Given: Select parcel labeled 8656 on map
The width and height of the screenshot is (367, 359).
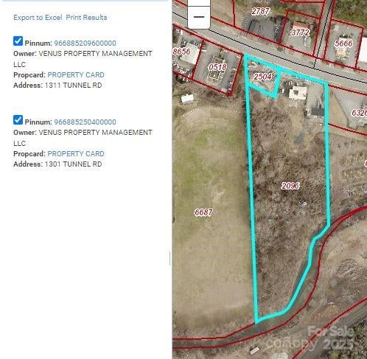Looking at the screenshot, I should click(x=181, y=52).
